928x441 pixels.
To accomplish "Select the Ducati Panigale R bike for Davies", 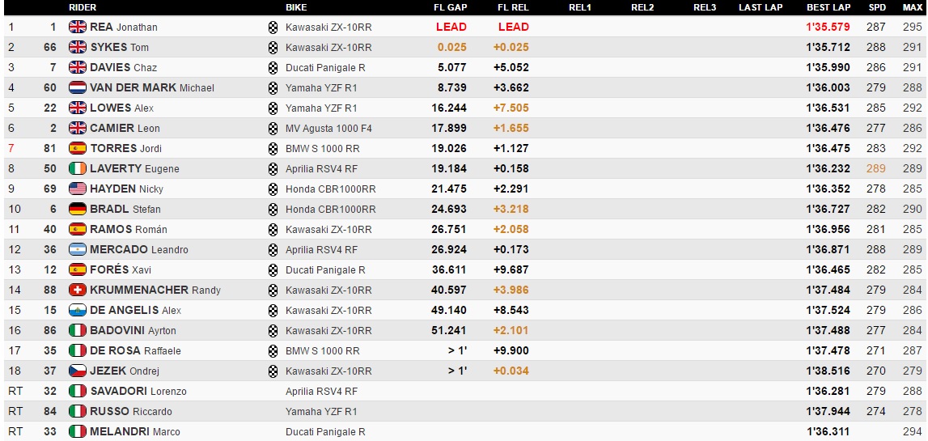I will pyautogui.click(x=325, y=67).
